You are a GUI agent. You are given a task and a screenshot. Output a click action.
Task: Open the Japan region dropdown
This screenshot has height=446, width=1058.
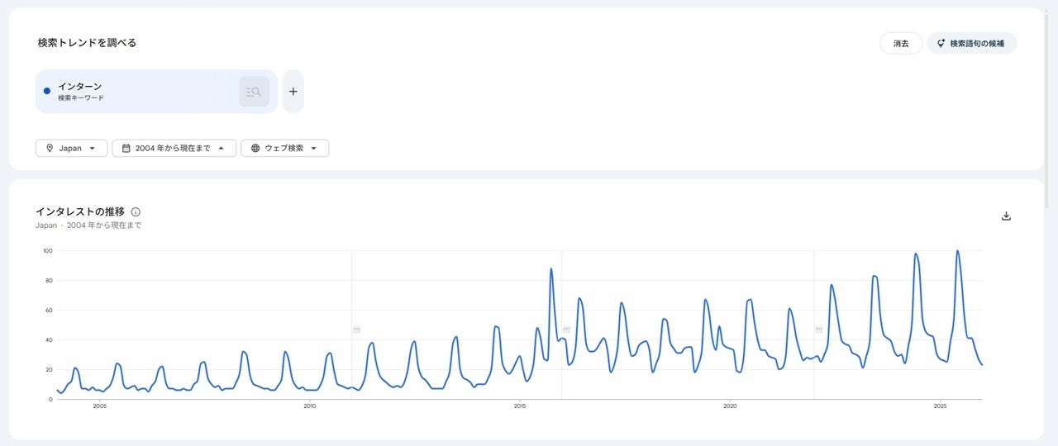[x=71, y=149]
